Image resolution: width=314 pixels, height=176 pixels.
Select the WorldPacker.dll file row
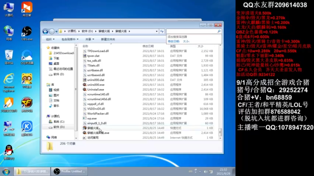tap(148, 113)
